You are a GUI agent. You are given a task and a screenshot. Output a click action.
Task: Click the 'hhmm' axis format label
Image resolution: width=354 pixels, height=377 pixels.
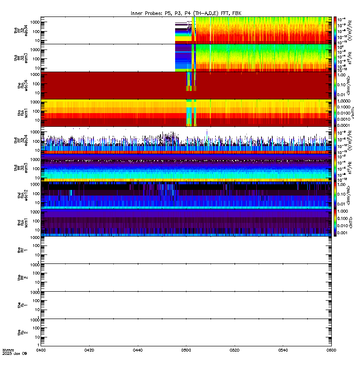click(8, 350)
